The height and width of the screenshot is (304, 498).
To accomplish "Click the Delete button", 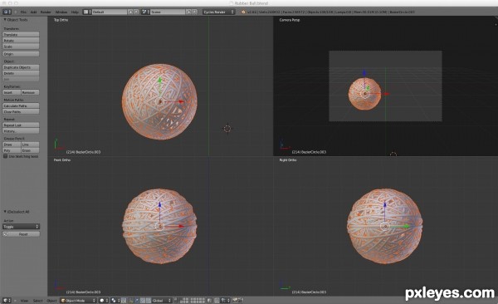I will point(21,73).
